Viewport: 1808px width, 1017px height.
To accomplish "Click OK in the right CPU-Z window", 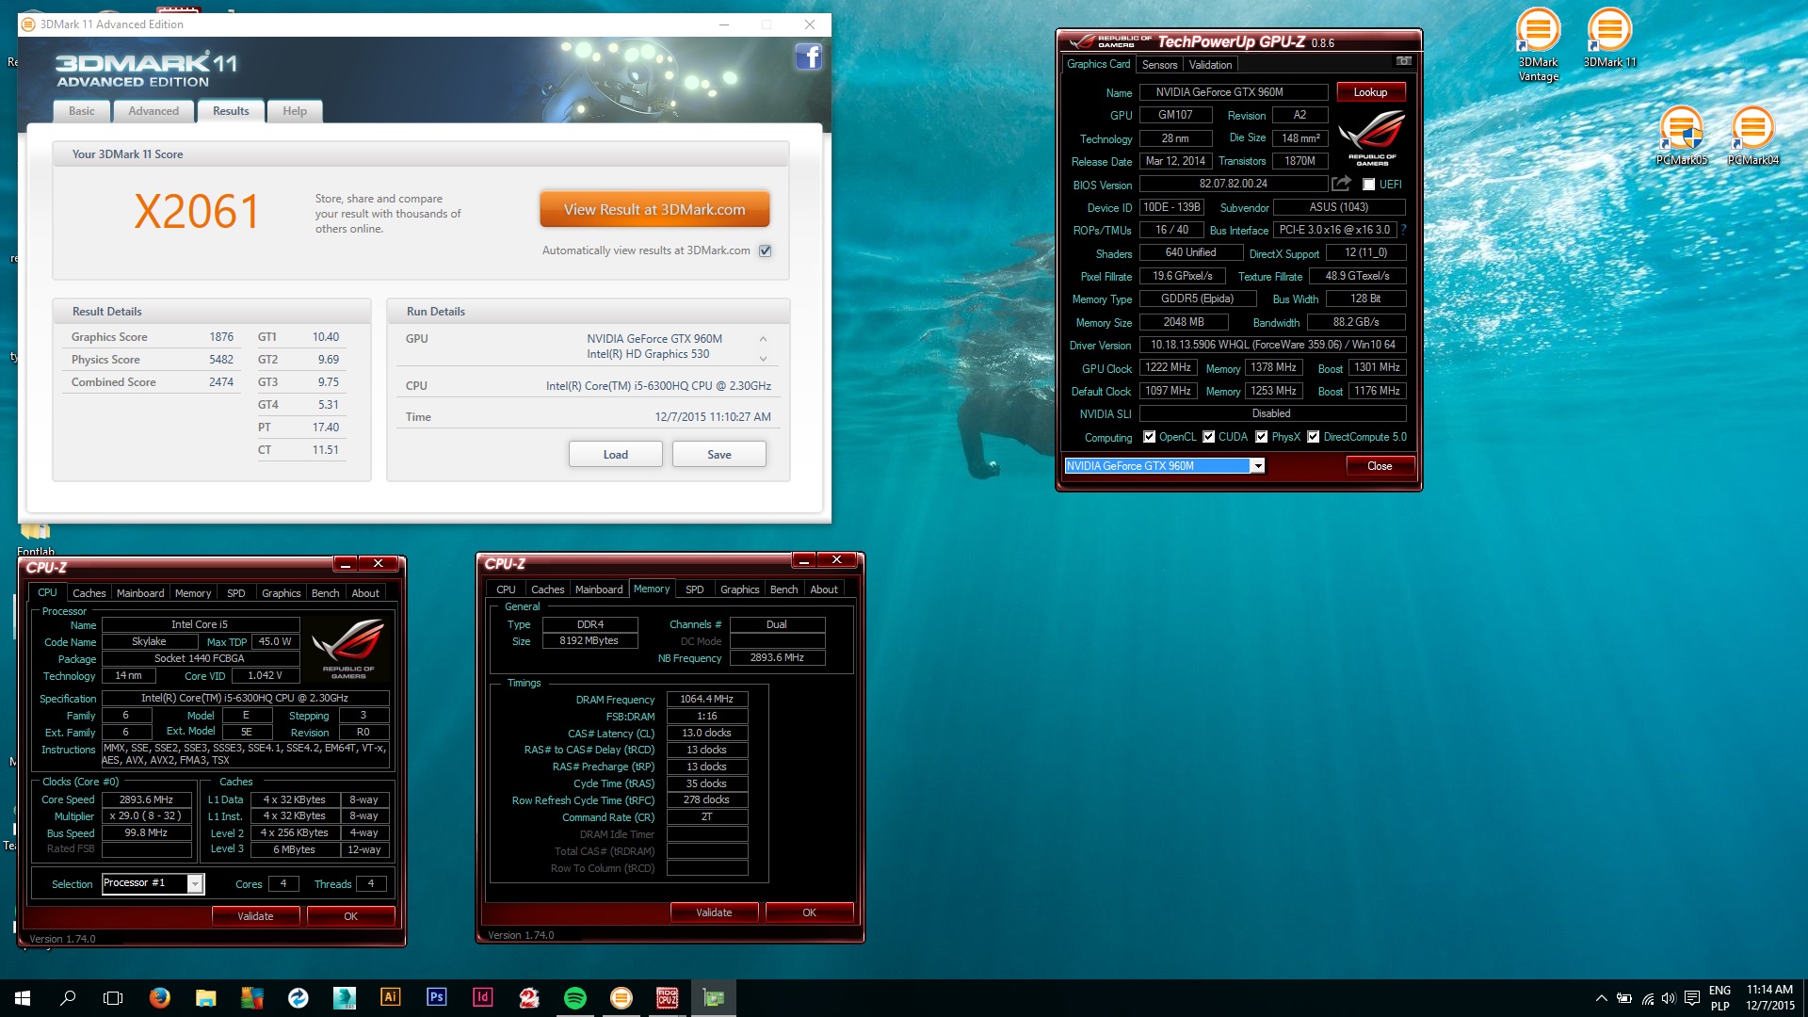I will coord(809,912).
